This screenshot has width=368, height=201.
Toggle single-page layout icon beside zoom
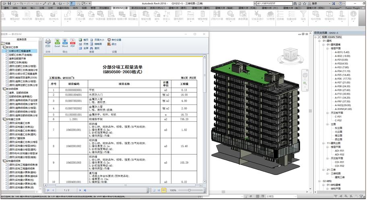tap(154, 190)
